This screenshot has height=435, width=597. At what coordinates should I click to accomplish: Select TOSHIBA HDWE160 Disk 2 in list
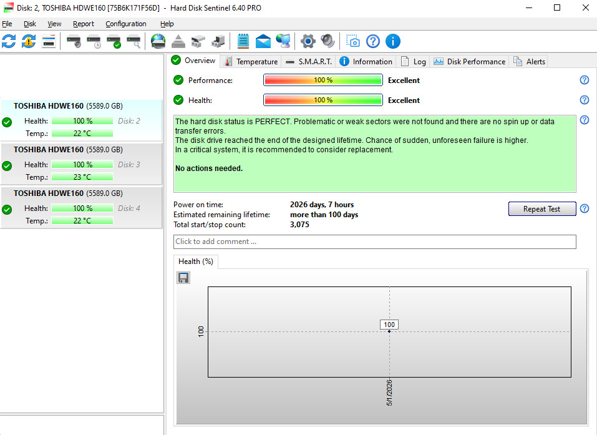click(x=82, y=120)
